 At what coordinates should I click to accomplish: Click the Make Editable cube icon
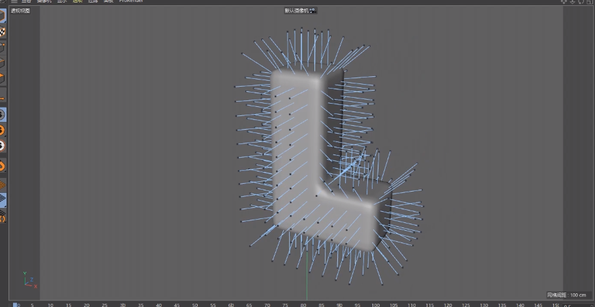coord(3,16)
